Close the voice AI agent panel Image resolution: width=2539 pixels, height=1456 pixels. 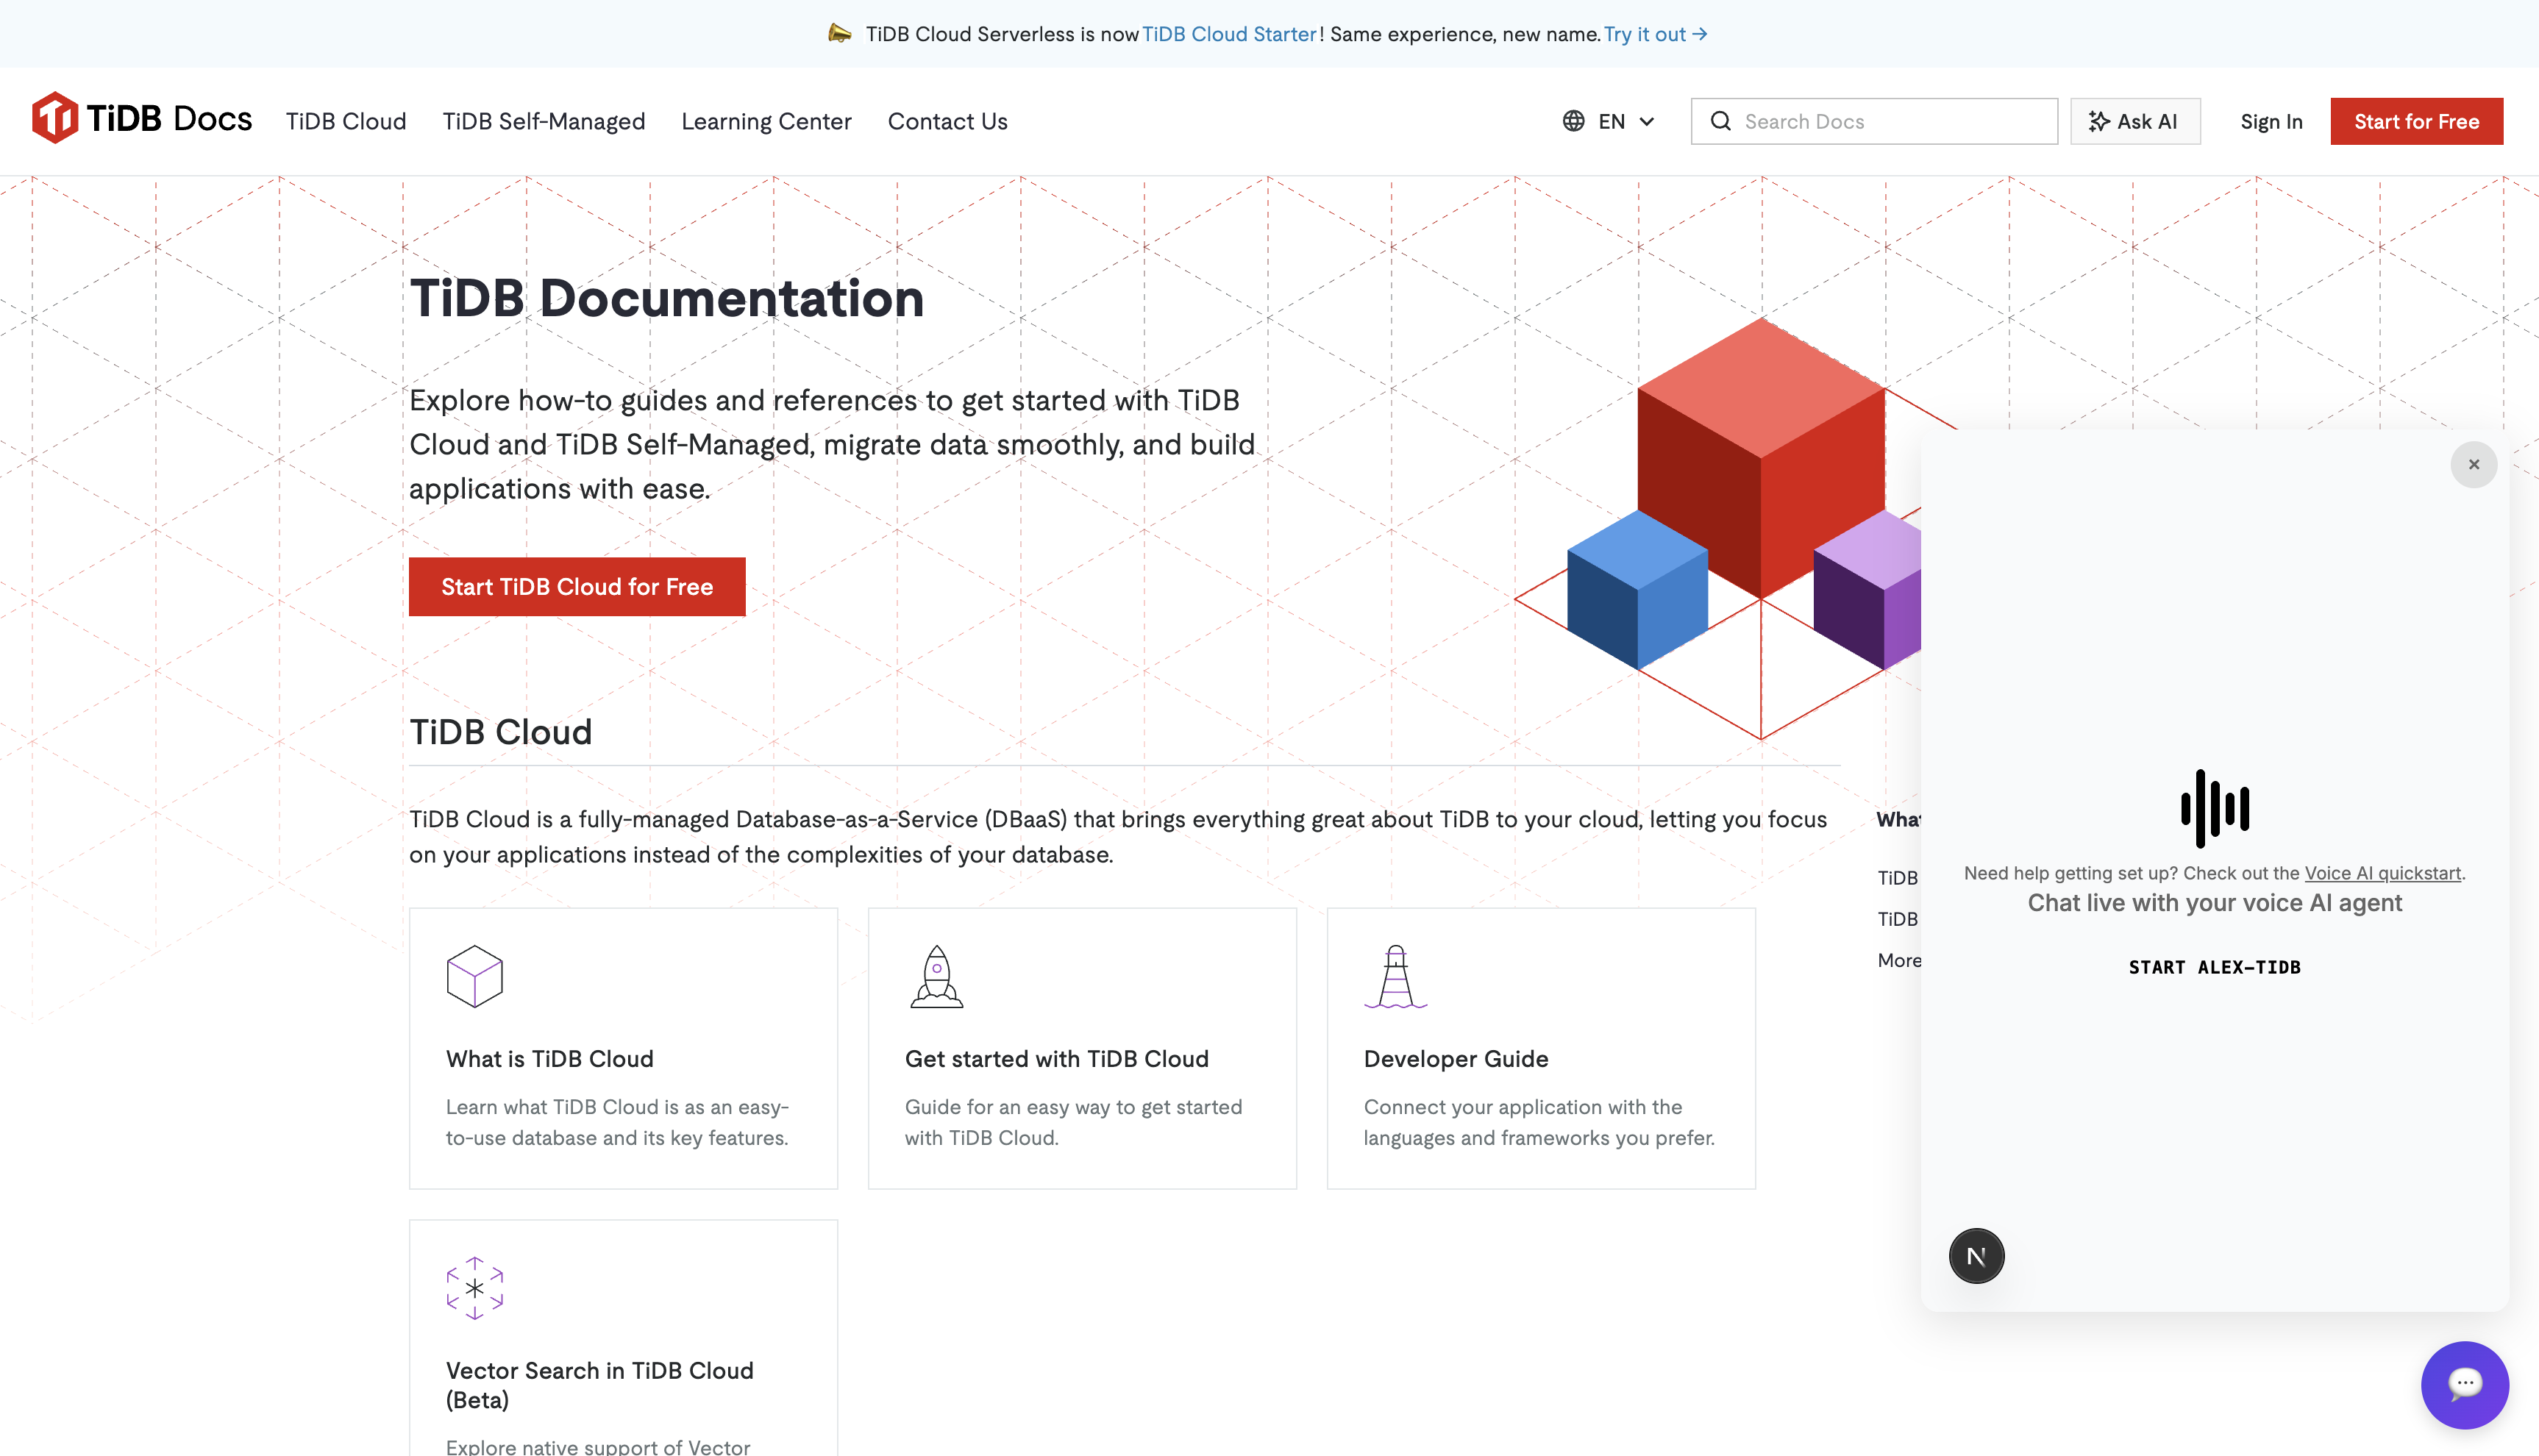pos(2473,465)
